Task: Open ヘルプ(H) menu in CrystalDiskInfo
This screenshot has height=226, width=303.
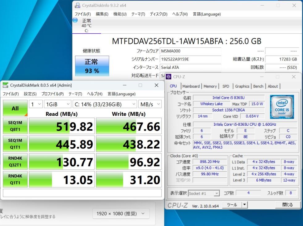Action: tap(180, 14)
